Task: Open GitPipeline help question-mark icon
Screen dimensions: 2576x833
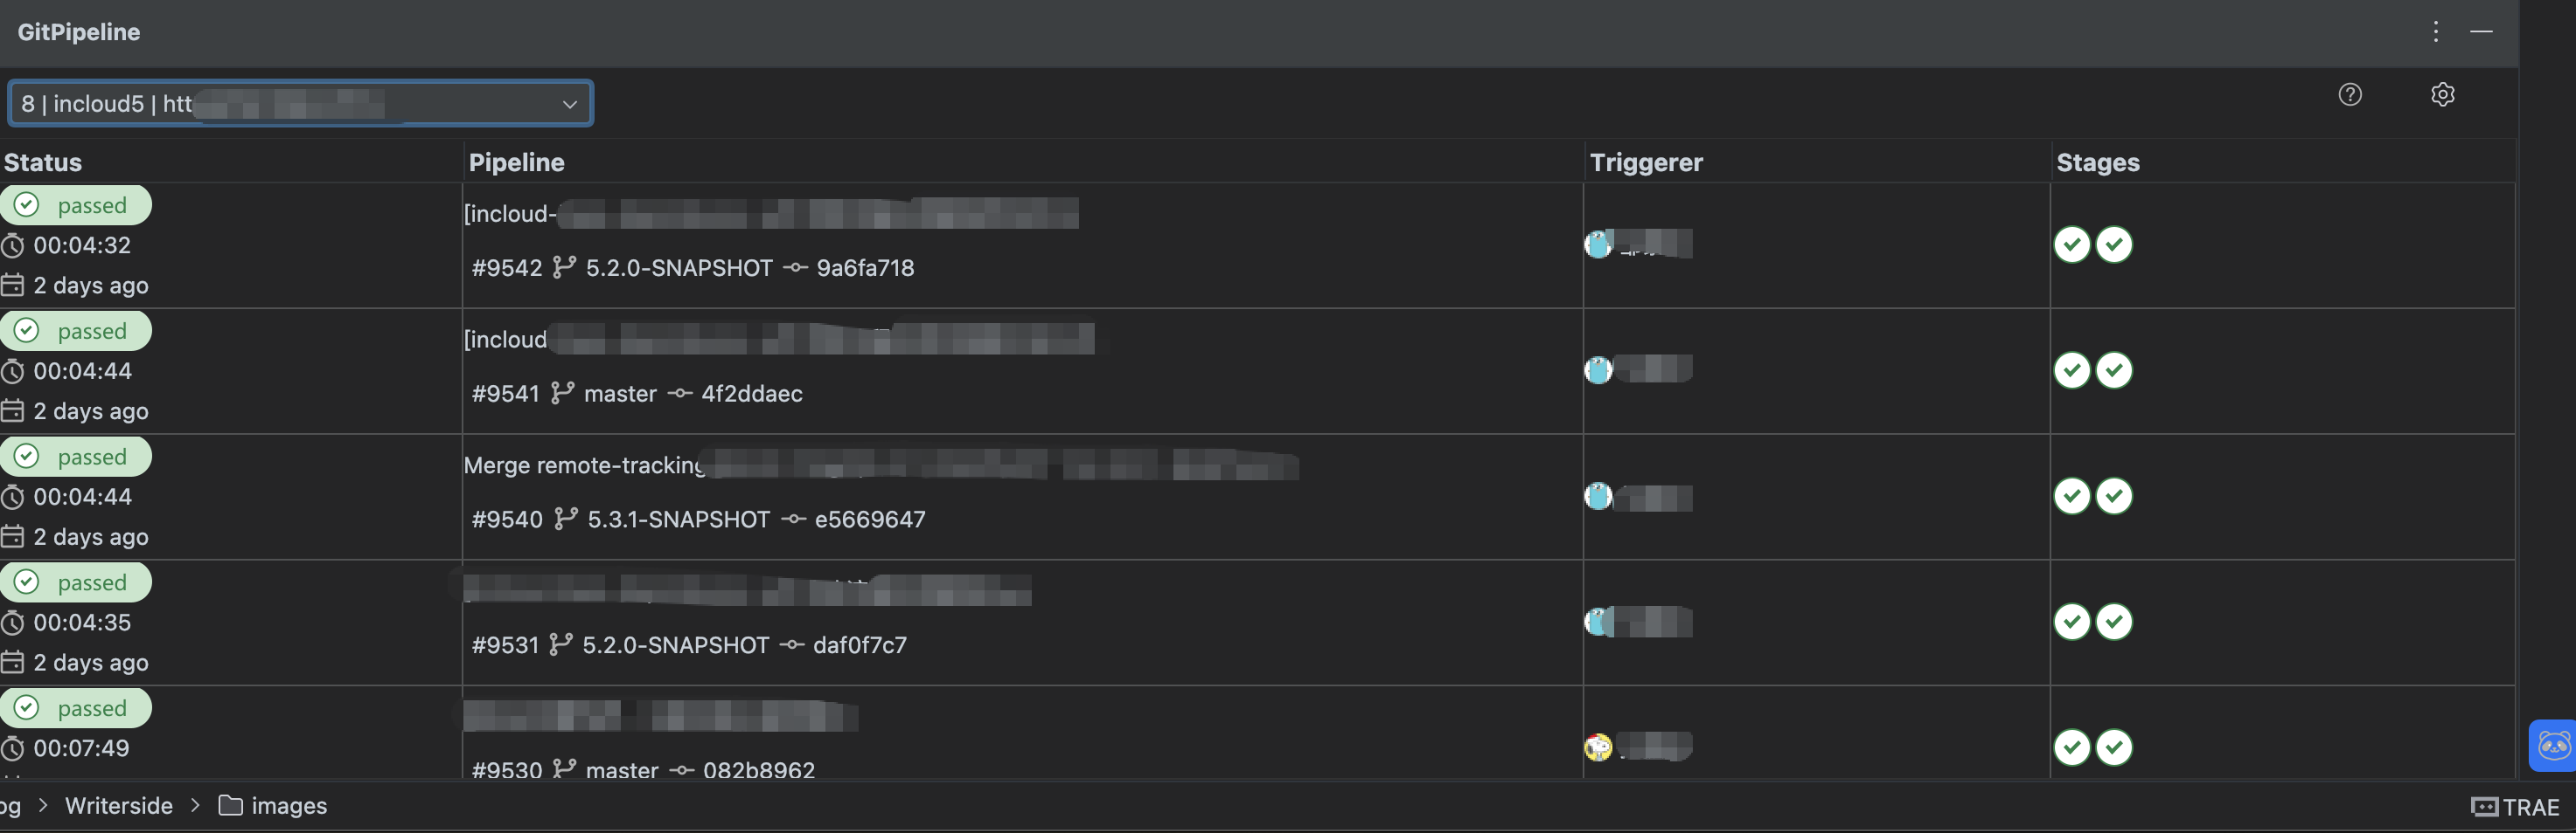Action: [2349, 95]
